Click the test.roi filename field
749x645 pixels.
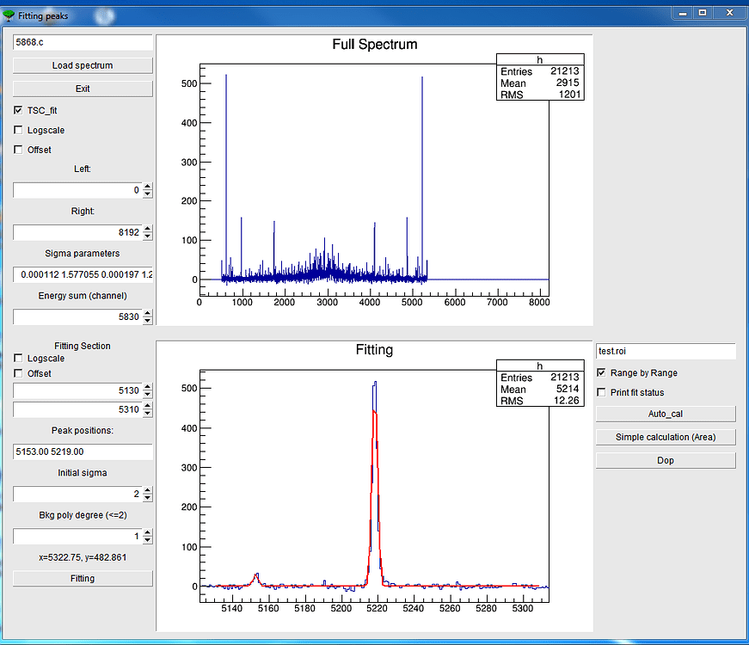[666, 351]
